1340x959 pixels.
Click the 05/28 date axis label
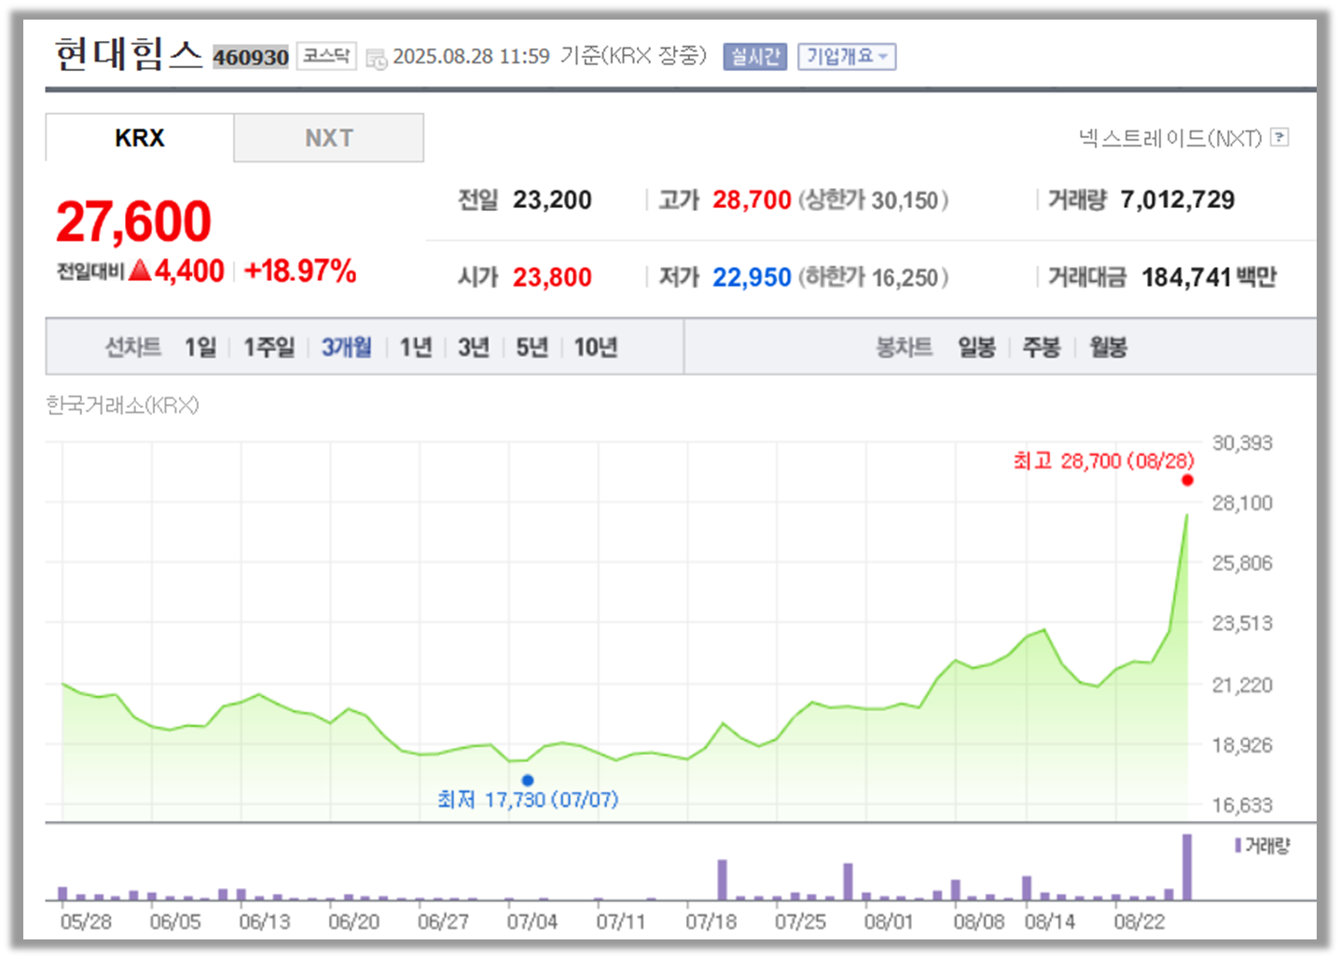coord(86,922)
